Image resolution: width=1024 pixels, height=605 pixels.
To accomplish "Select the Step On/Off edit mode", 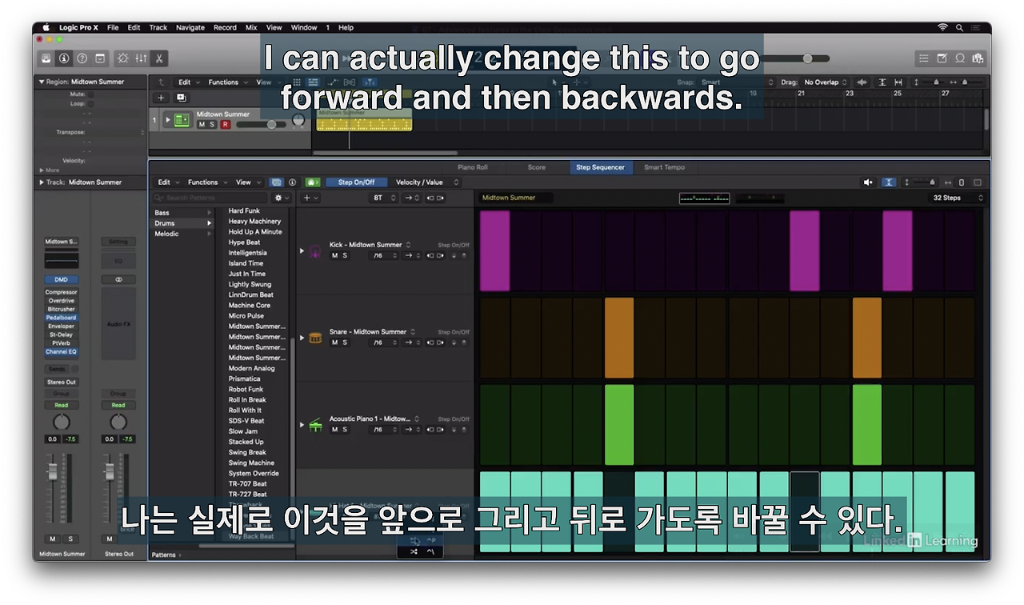I will click(356, 182).
